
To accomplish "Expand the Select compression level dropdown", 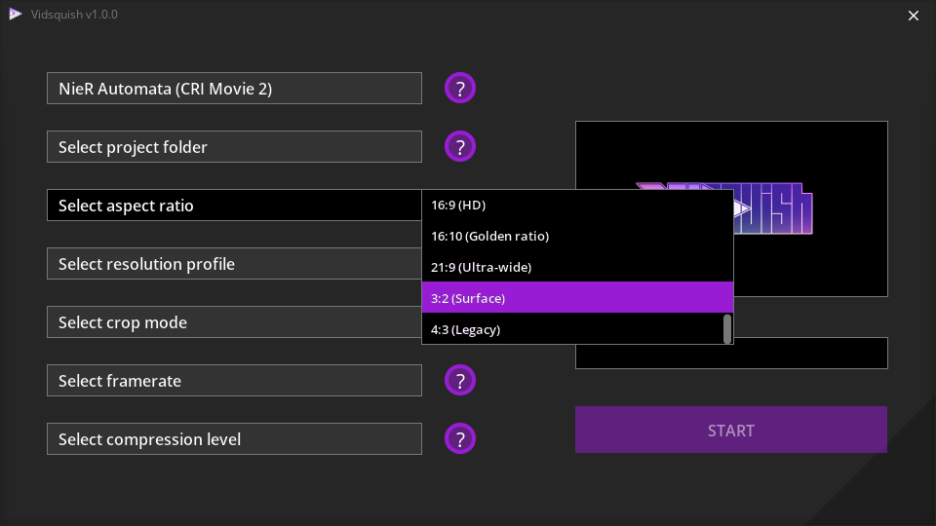I will point(234,439).
